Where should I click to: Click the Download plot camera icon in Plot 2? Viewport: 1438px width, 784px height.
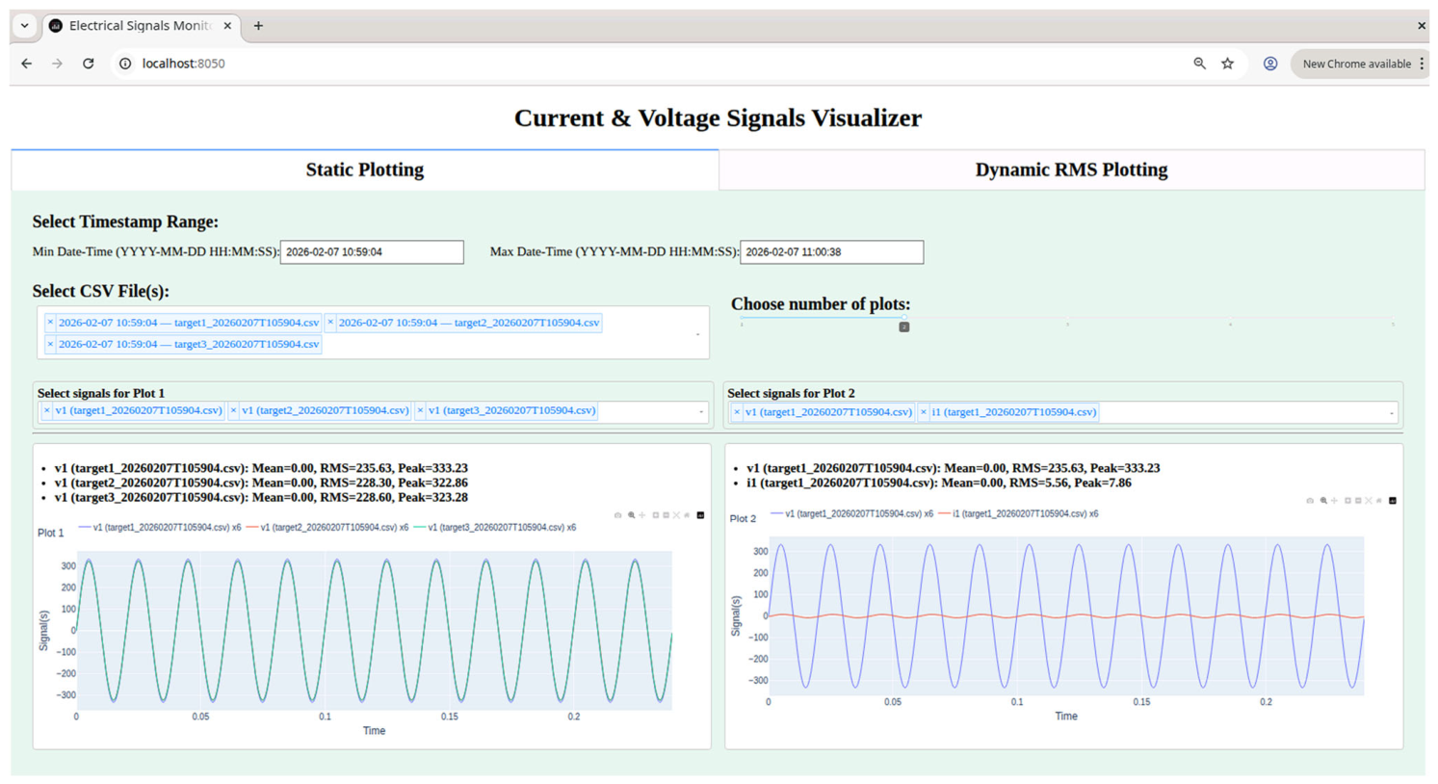click(x=1310, y=501)
